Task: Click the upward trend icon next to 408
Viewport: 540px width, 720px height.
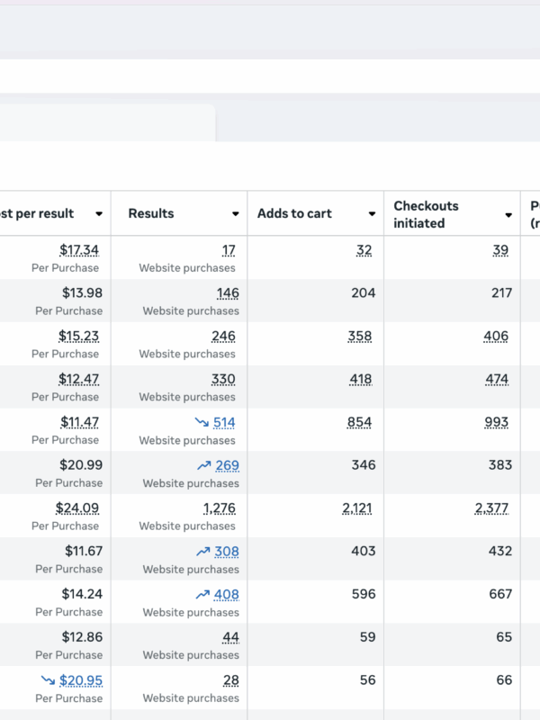Action: click(x=203, y=595)
